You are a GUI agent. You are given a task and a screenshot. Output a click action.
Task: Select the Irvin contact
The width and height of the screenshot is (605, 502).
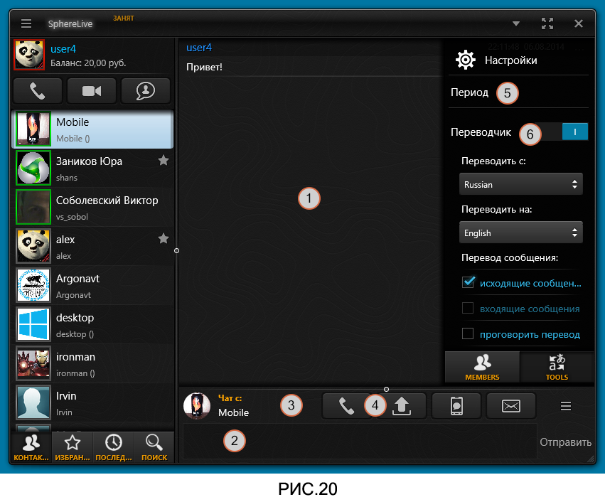click(x=92, y=403)
